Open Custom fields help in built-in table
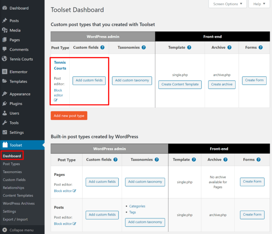The height and width of the screenshot is (234, 272). coord(116,160)
